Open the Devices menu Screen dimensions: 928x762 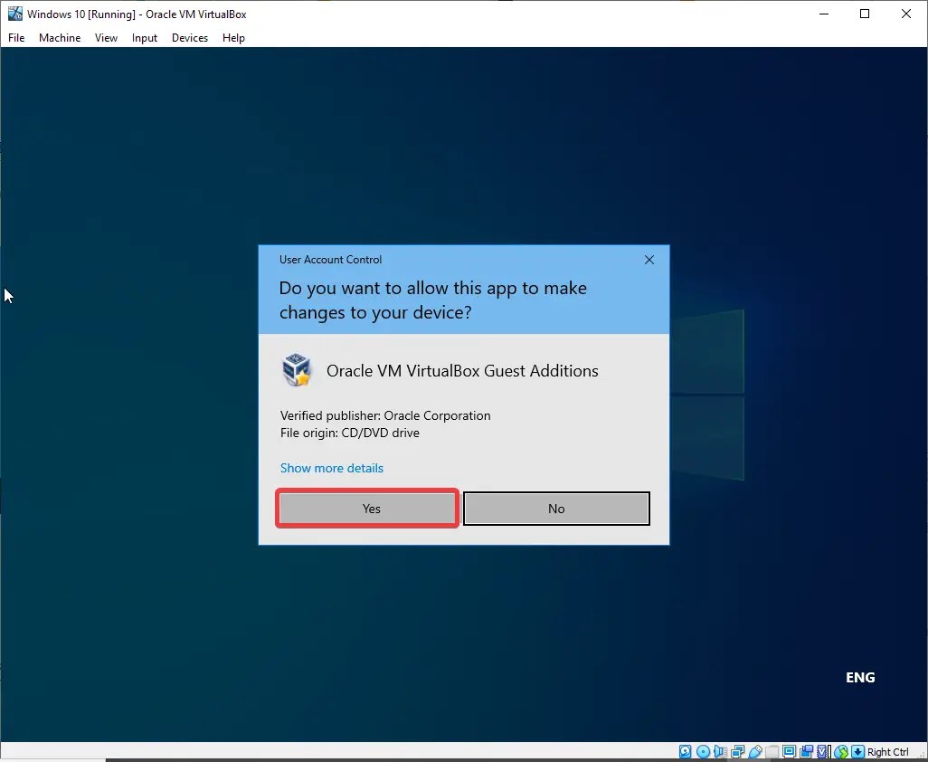(x=189, y=37)
